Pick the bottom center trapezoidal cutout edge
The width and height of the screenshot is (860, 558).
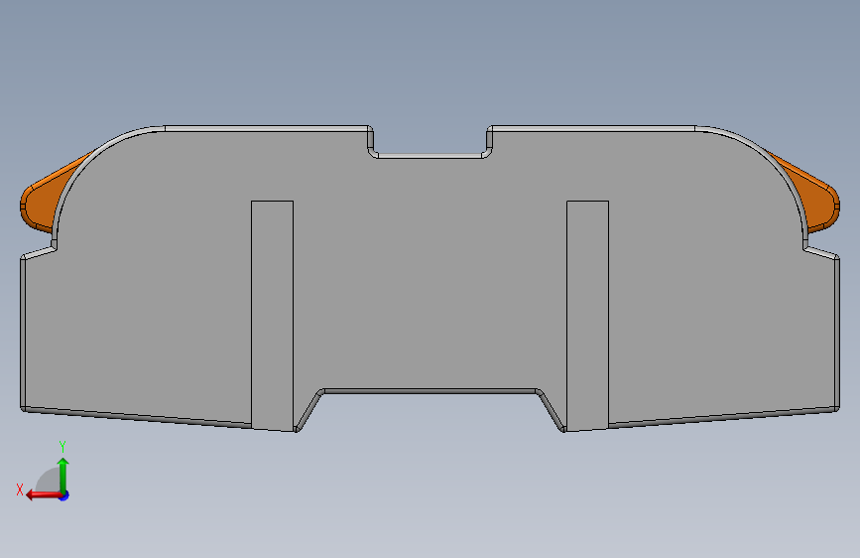point(430,391)
